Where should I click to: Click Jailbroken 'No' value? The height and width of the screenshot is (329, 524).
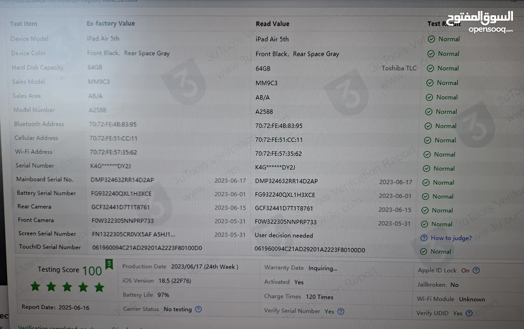(454, 285)
